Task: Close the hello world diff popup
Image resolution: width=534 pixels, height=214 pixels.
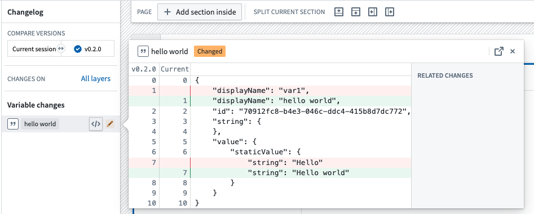Action: (513, 51)
